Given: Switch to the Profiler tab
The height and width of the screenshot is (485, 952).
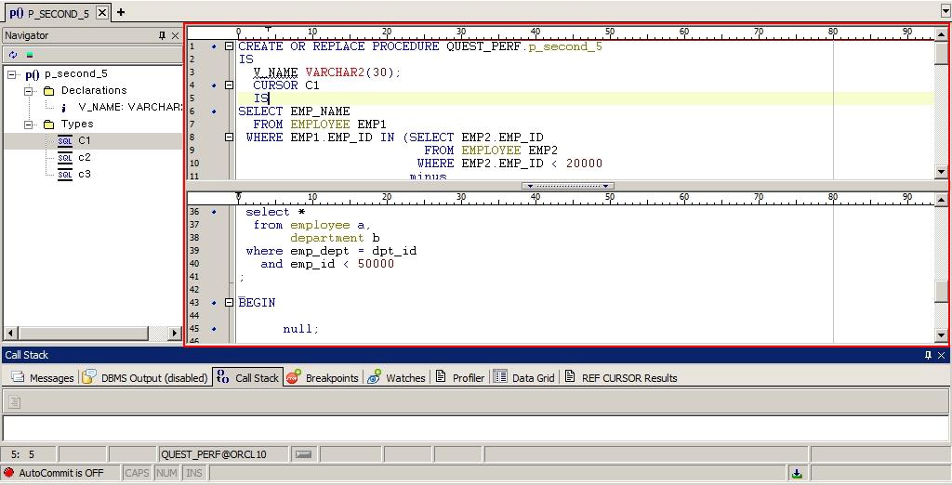Looking at the screenshot, I should click(460, 378).
